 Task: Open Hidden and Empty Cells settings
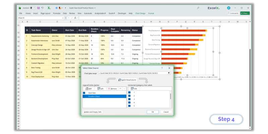click(93, 112)
